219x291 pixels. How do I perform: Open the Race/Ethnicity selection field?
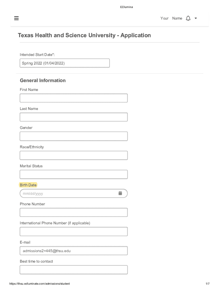coord(74,155)
